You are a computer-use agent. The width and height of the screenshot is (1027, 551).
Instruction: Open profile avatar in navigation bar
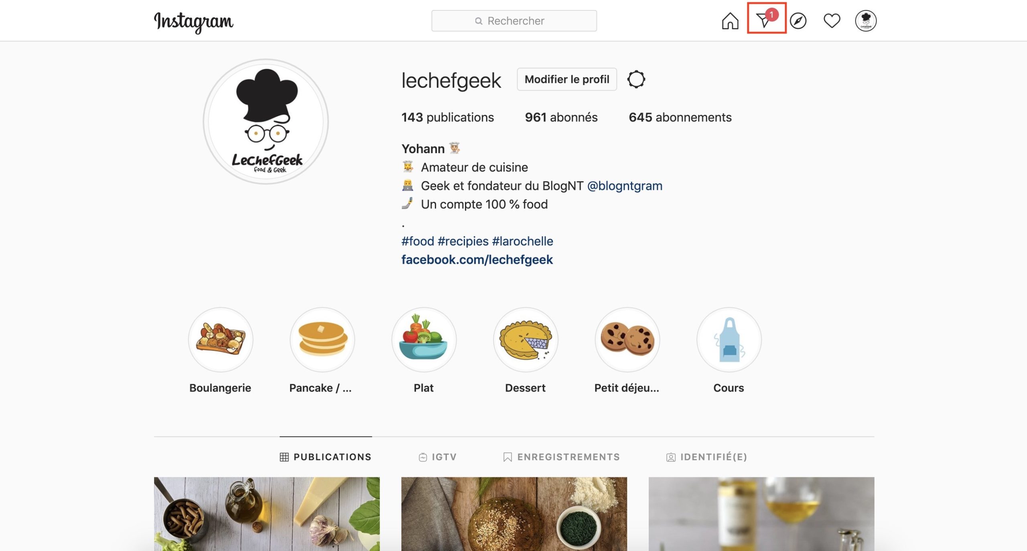(x=866, y=21)
